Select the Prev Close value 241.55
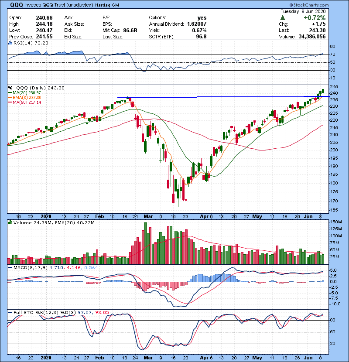The image size is (349, 362). coord(44,37)
